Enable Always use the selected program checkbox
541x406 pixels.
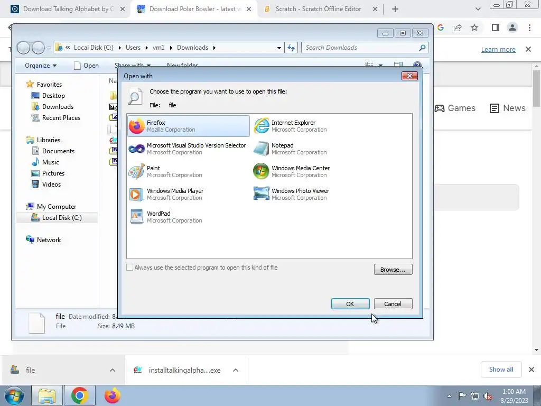point(130,267)
